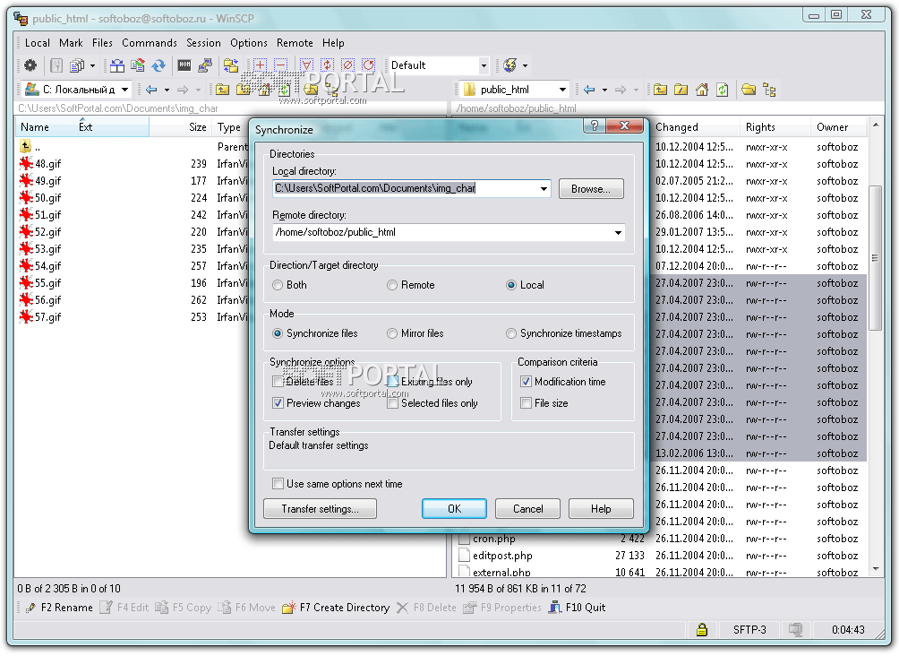Refresh the remote directory listing icon
Image resolution: width=899 pixels, height=656 pixels.
tap(723, 90)
